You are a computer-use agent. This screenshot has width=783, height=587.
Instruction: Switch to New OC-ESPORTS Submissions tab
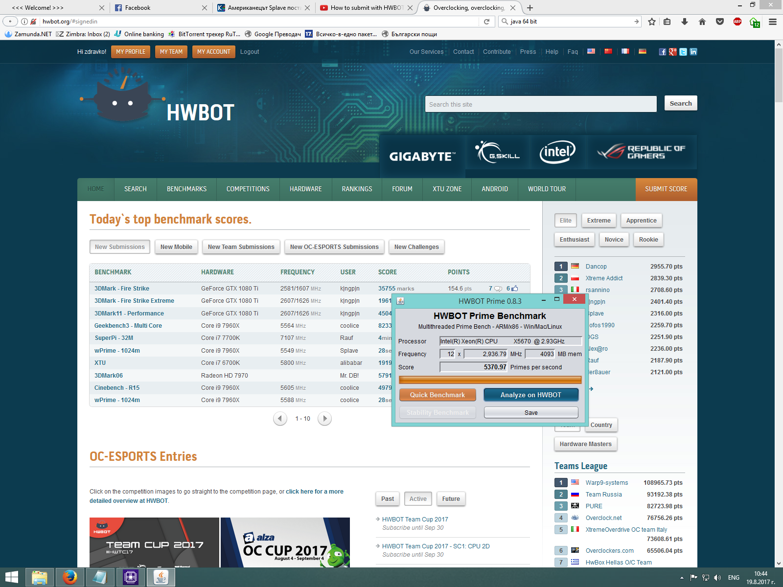coord(334,247)
